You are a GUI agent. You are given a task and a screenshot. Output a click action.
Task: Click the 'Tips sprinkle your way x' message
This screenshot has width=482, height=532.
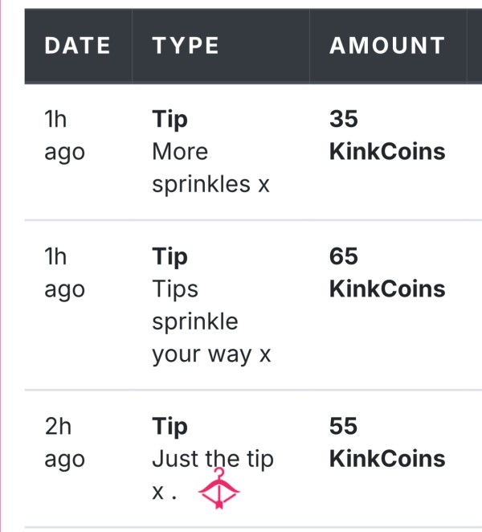(211, 321)
